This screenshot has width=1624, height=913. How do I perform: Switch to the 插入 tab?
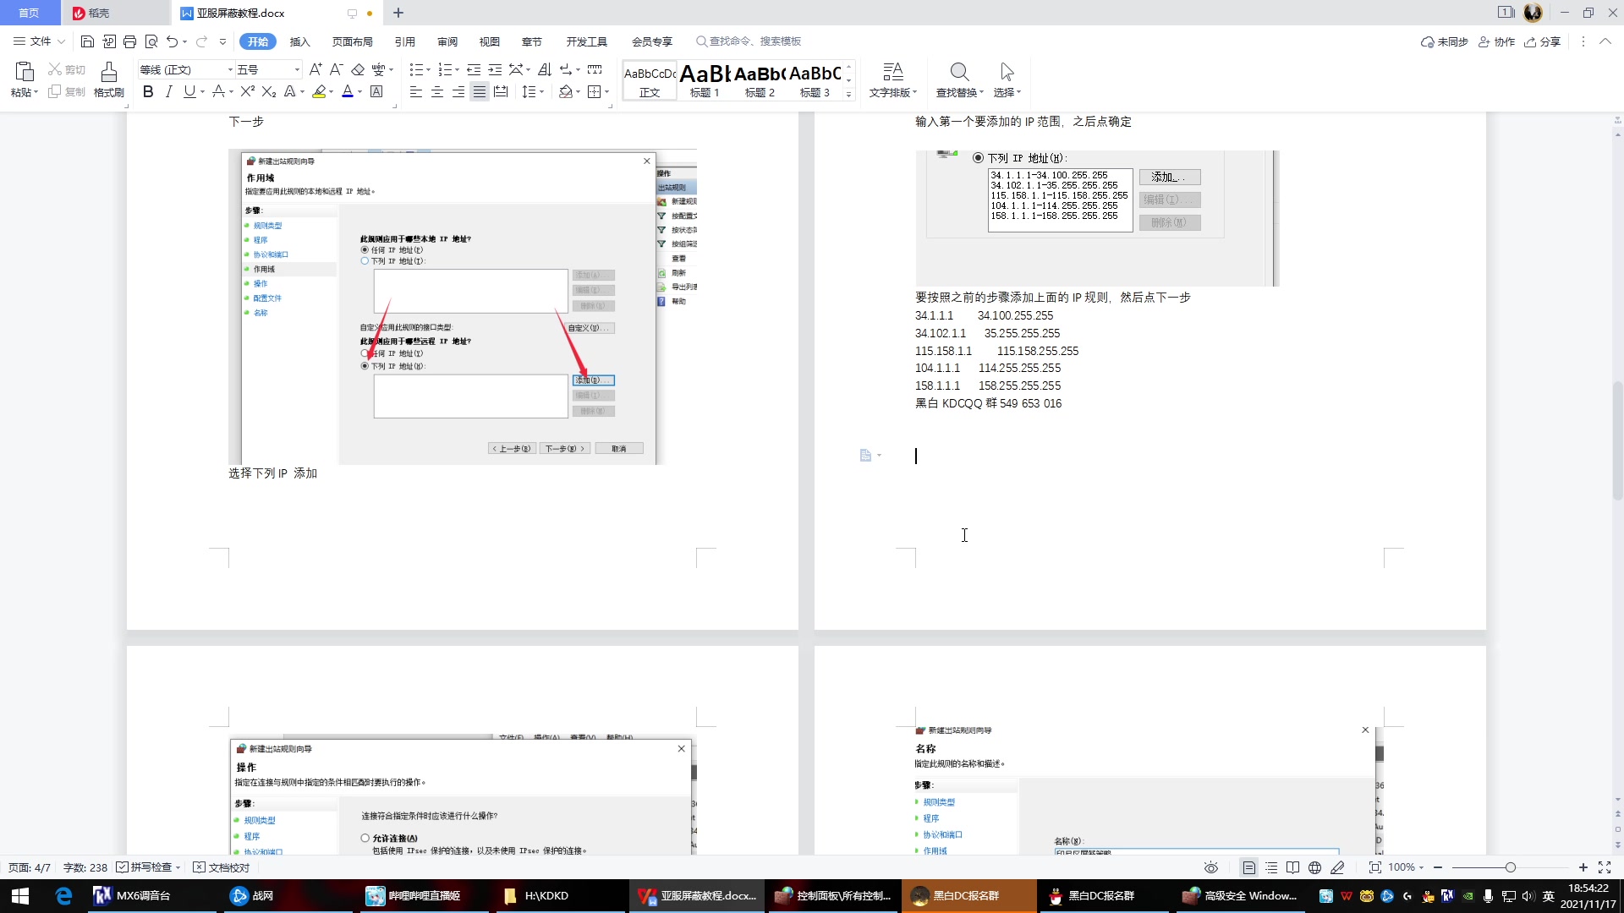click(x=300, y=41)
